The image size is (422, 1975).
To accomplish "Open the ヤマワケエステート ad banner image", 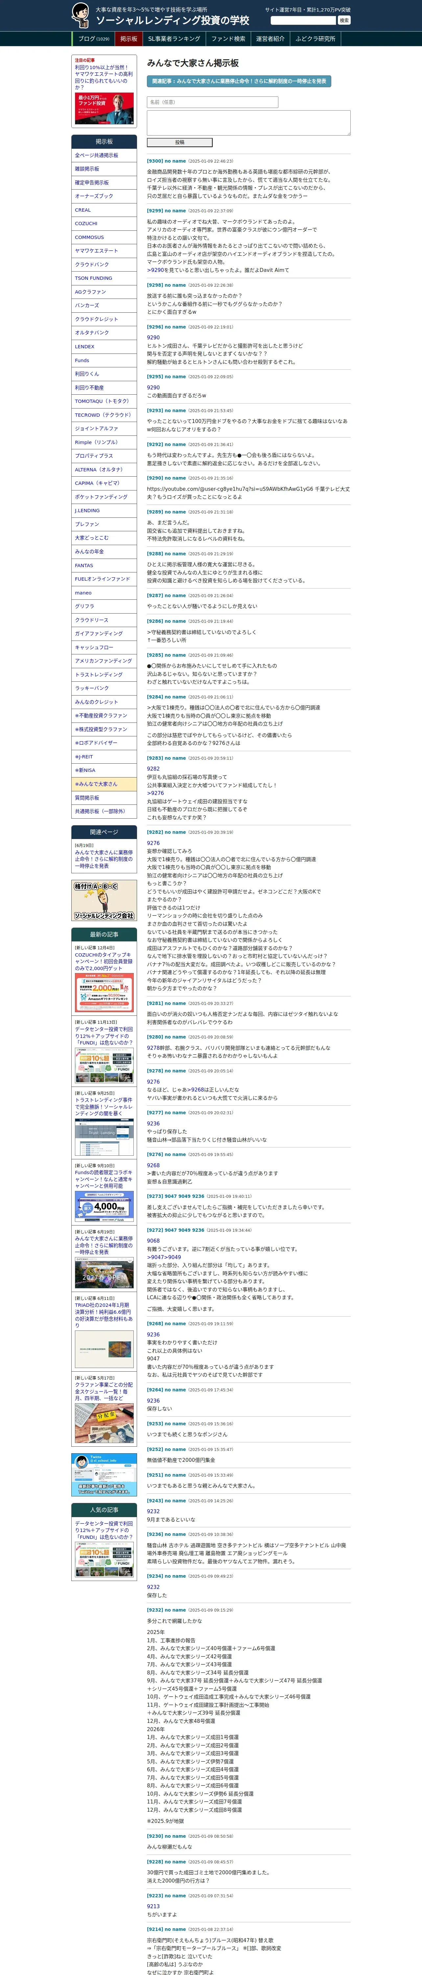I will pyautogui.click(x=104, y=109).
